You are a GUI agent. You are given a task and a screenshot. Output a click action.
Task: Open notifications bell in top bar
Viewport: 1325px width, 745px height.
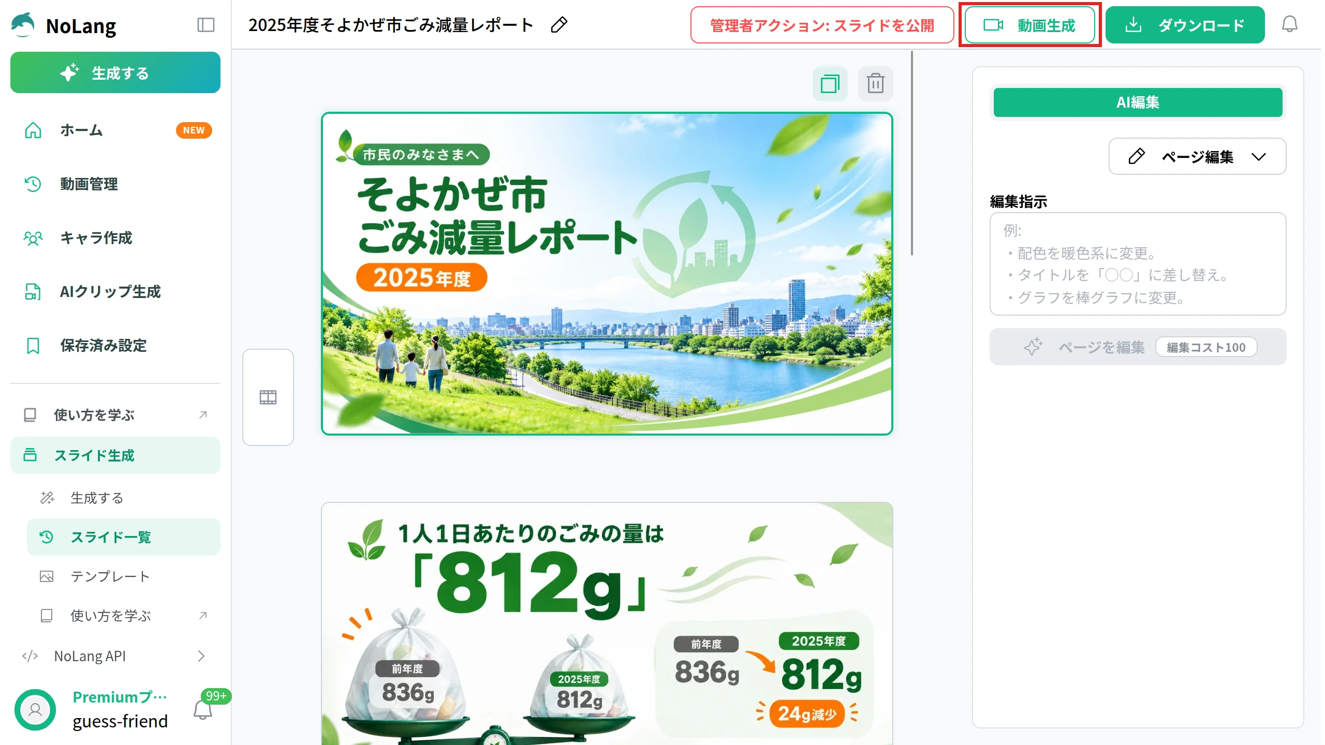point(1289,24)
